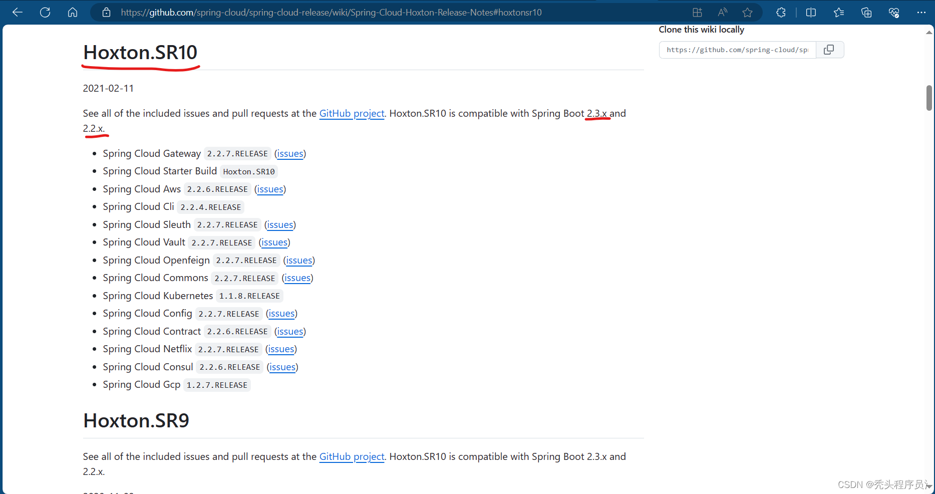Add this page to favorites star

click(x=748, y=13)
